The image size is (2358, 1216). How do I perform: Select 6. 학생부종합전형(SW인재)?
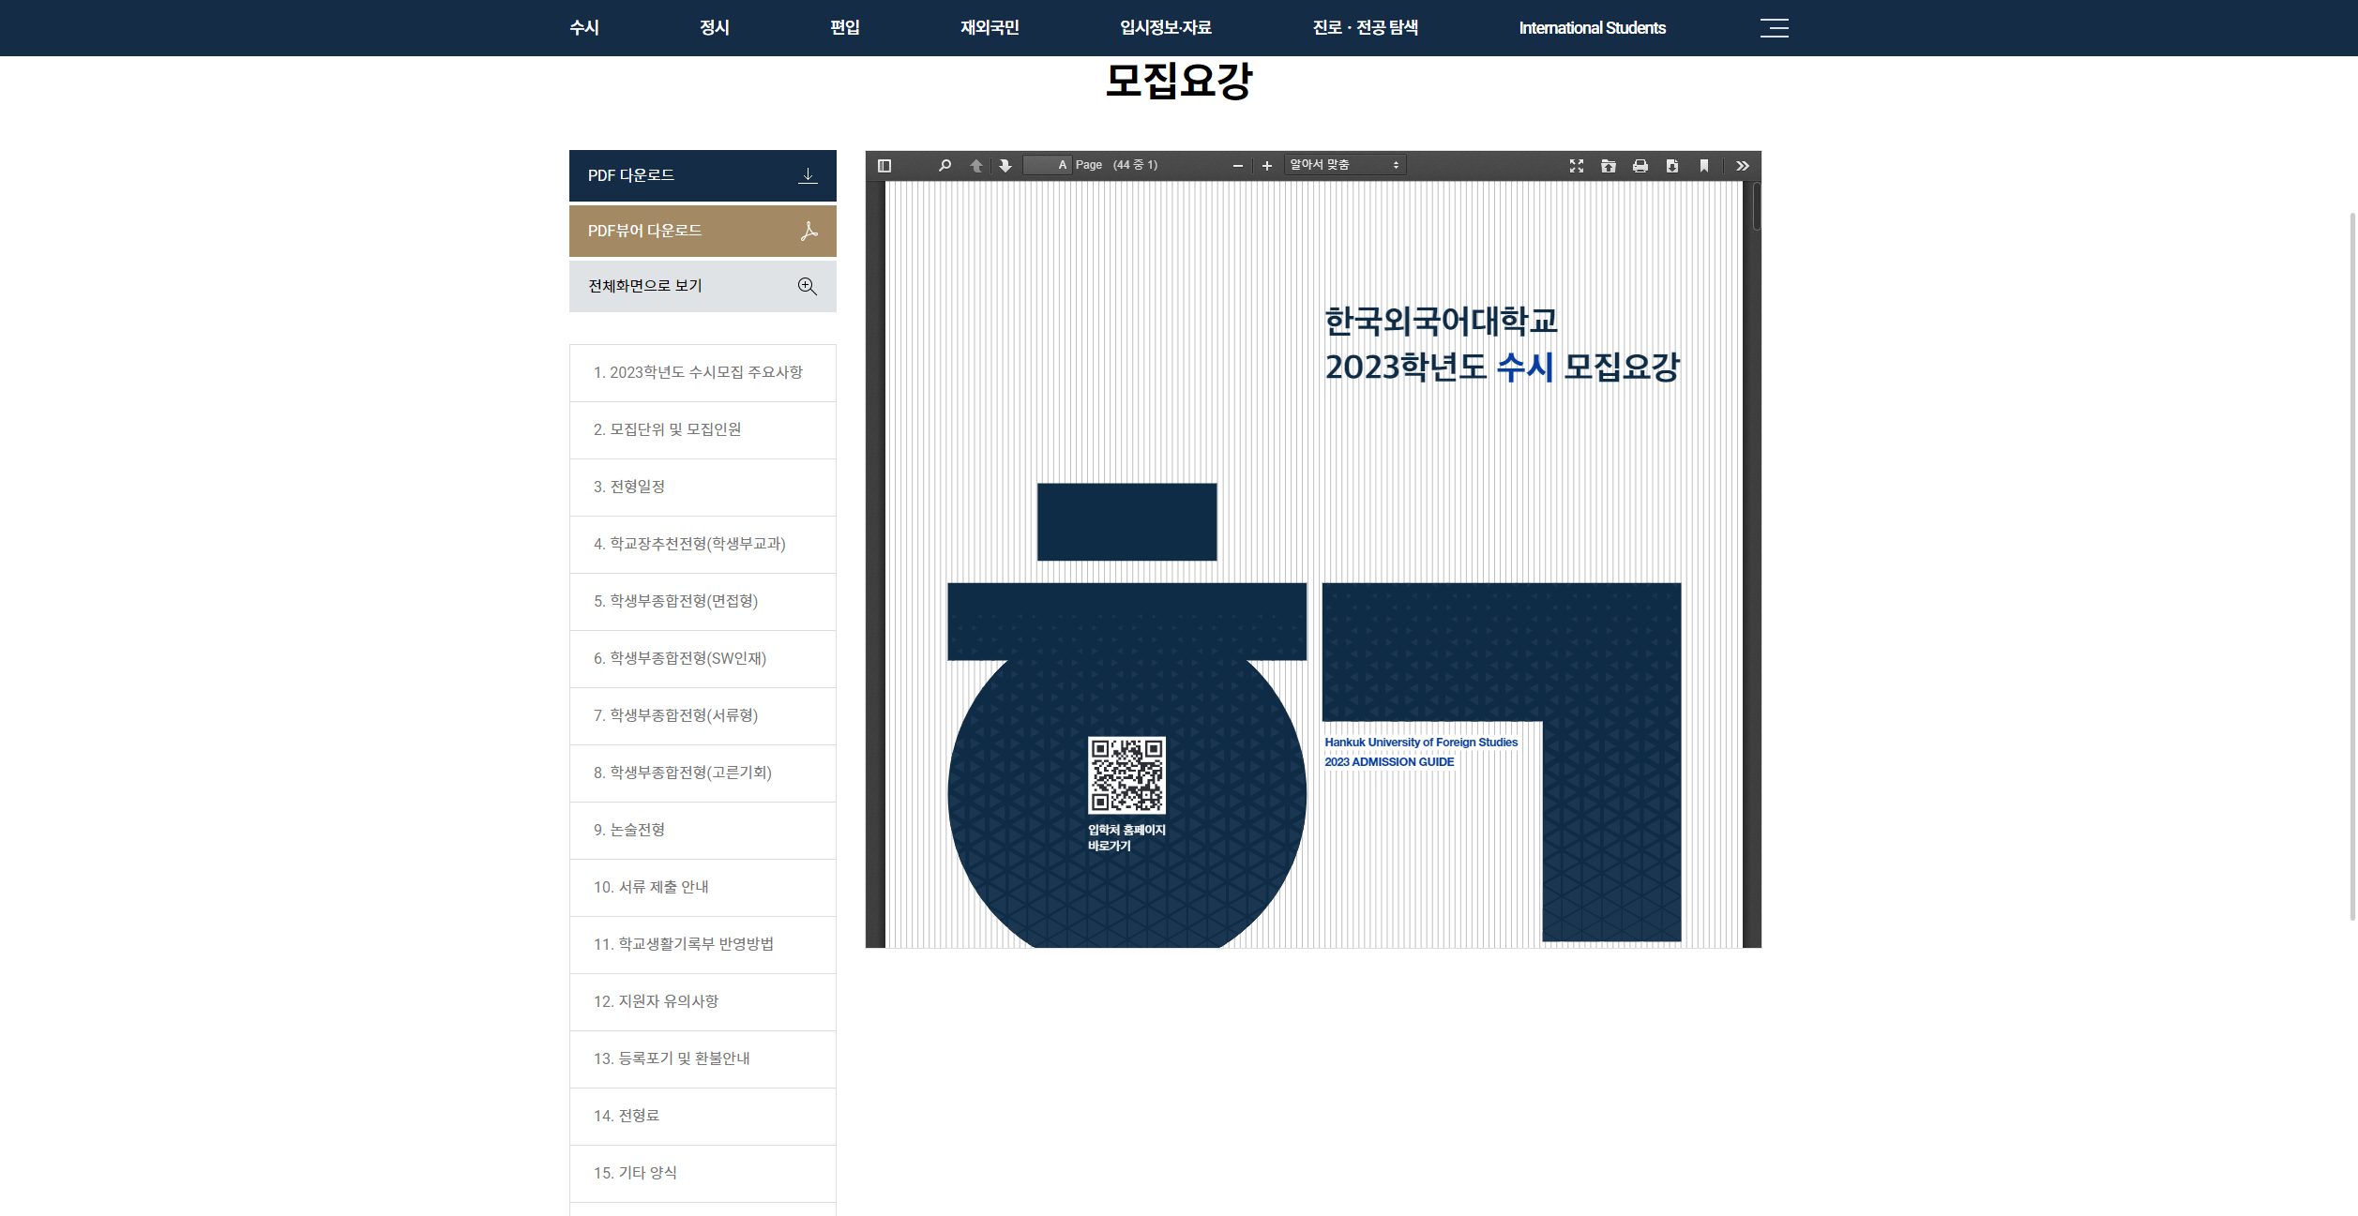[703, 659]
